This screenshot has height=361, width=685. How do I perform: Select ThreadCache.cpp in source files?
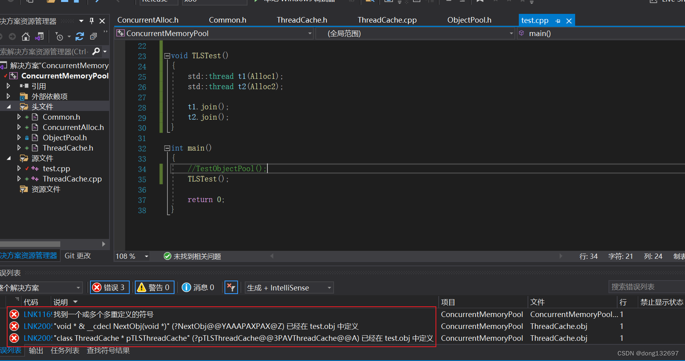click(72, 179)
